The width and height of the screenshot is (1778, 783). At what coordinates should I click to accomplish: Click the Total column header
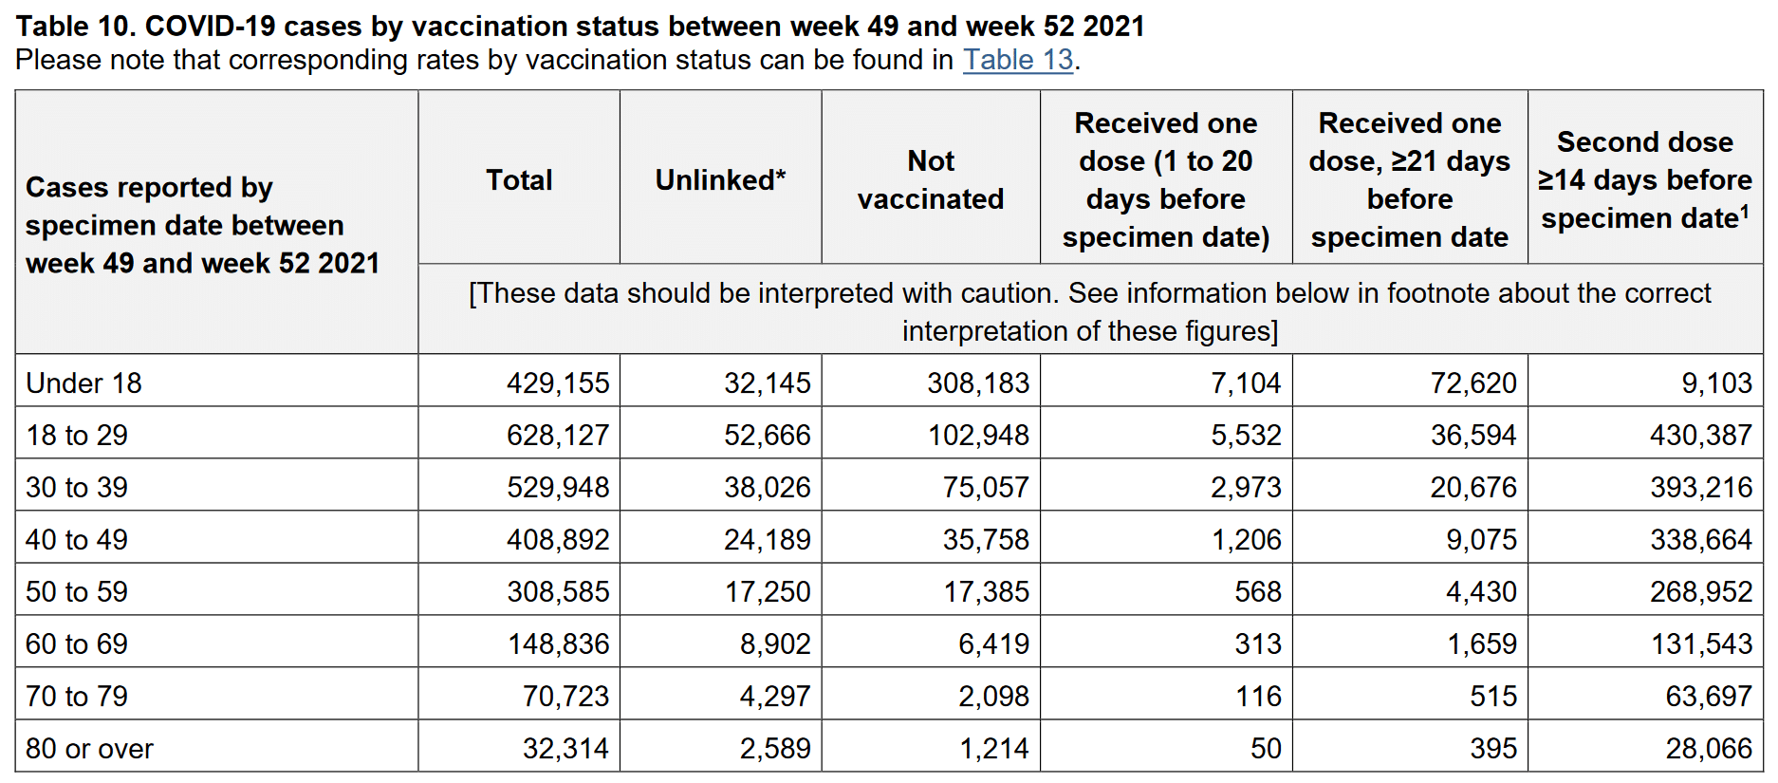(519, 179)
